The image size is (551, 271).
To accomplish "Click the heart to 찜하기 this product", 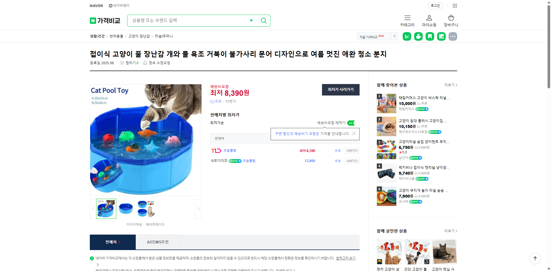I will [x=122, y=63].
